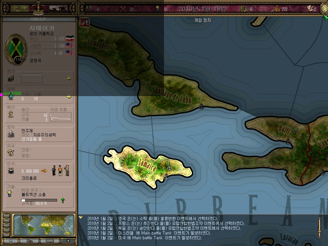Screen dimensions: 328x246
Task: Click the 민주제 government type text
Action: [x=27, y=131]
